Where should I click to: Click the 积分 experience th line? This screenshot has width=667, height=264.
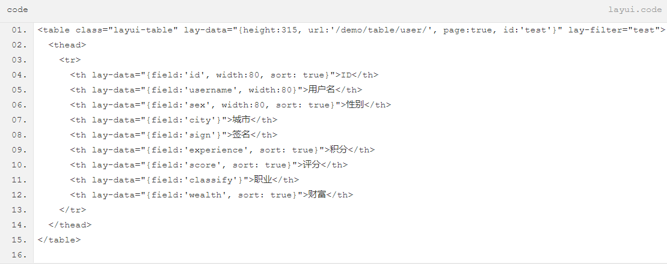click(x=223, y=150)
